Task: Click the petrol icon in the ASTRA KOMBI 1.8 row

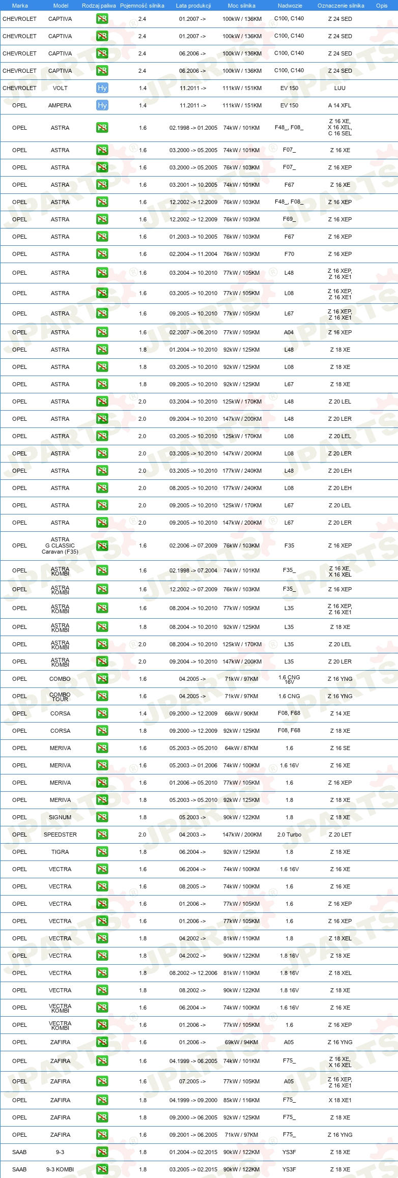Action: coord(102,627)
